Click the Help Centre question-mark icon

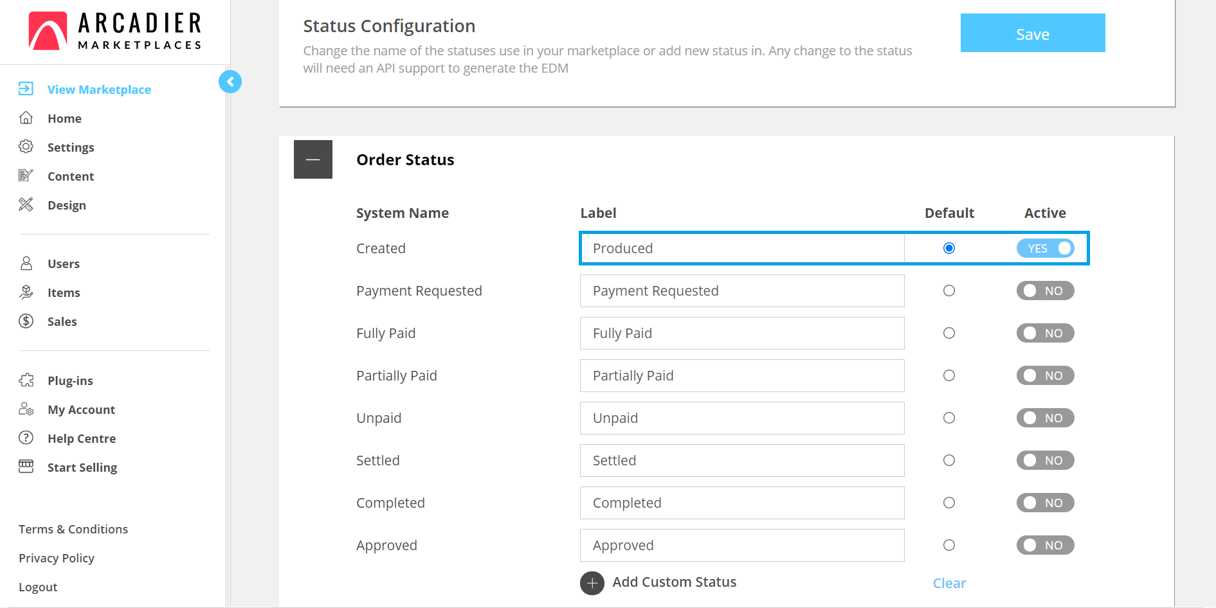pos(26,438)
